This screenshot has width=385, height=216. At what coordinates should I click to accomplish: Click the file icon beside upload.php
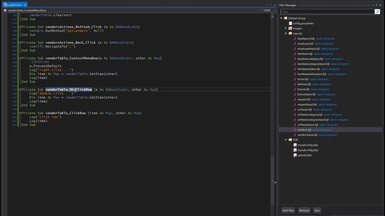click(x=295, y=155)
